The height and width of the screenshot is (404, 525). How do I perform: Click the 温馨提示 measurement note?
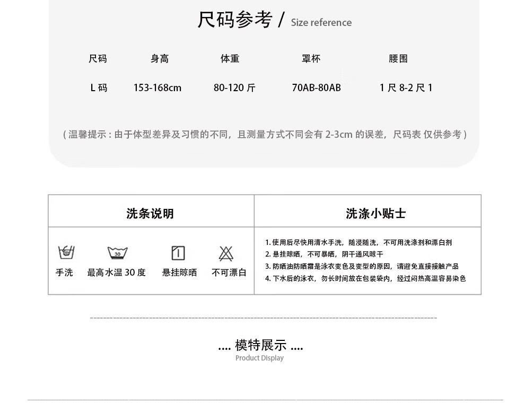[x=265, y=135]
